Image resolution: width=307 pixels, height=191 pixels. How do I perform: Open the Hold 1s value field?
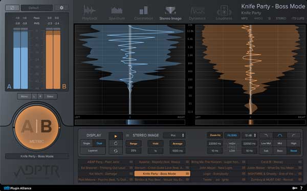click(x=156, y=151)
